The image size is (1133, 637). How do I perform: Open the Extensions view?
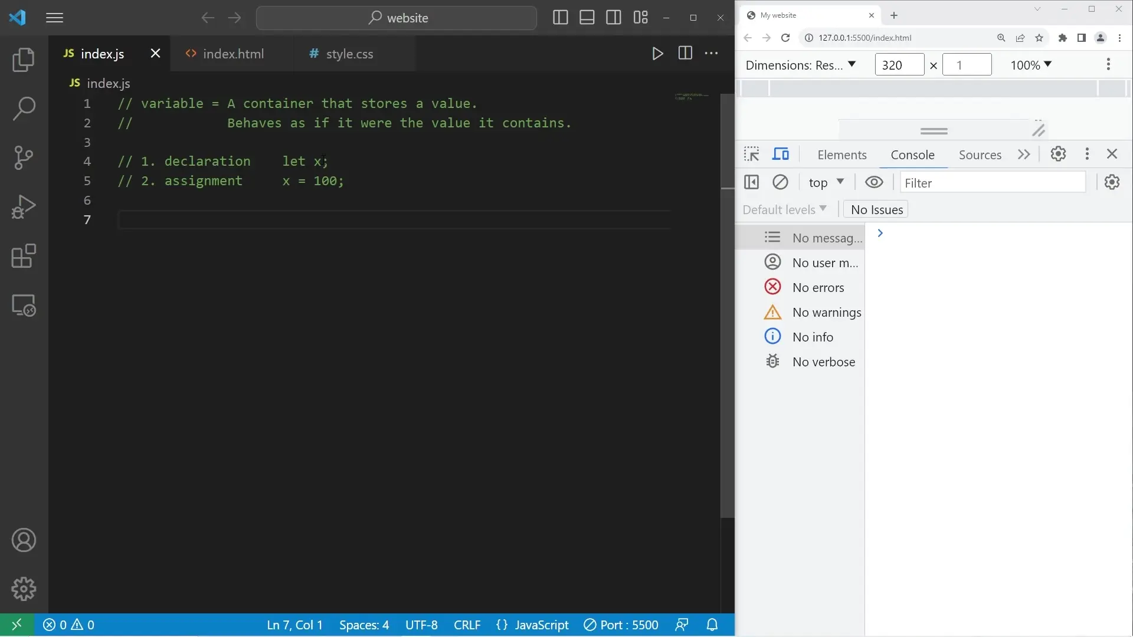[x=24, y=256]
